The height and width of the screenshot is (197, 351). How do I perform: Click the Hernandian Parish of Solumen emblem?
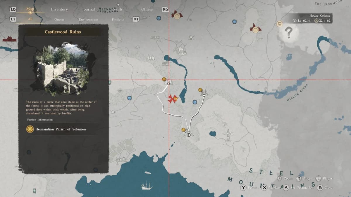[x=30, y=129]
